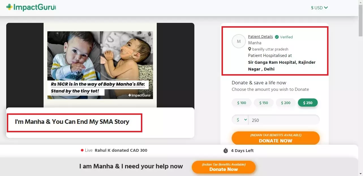Select the $ 150 donation amount
Screen dimensions: 363x176
263,103
